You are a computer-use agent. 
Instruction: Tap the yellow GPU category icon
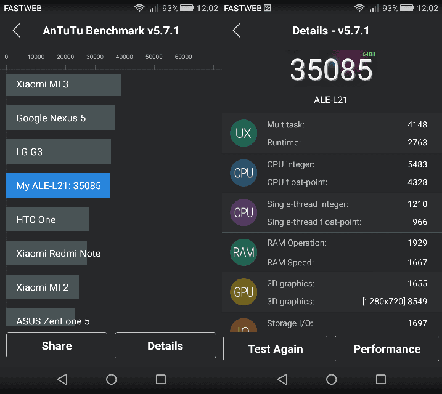click(243, 292)
